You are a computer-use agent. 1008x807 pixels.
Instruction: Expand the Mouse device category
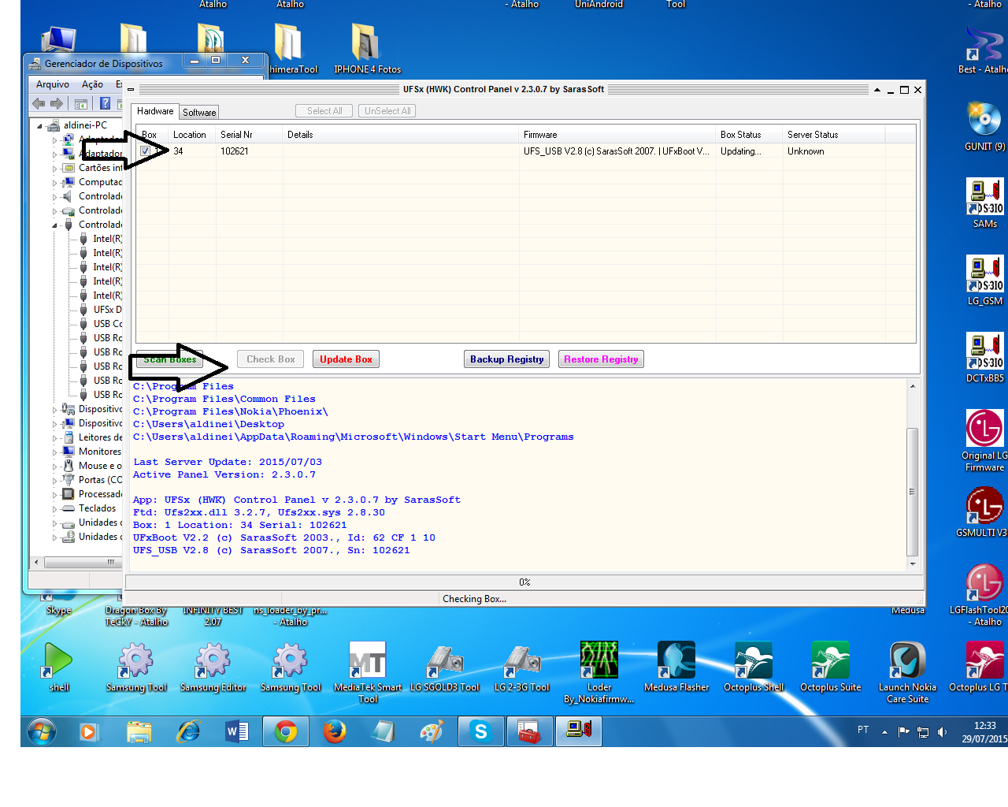(54, 466)
